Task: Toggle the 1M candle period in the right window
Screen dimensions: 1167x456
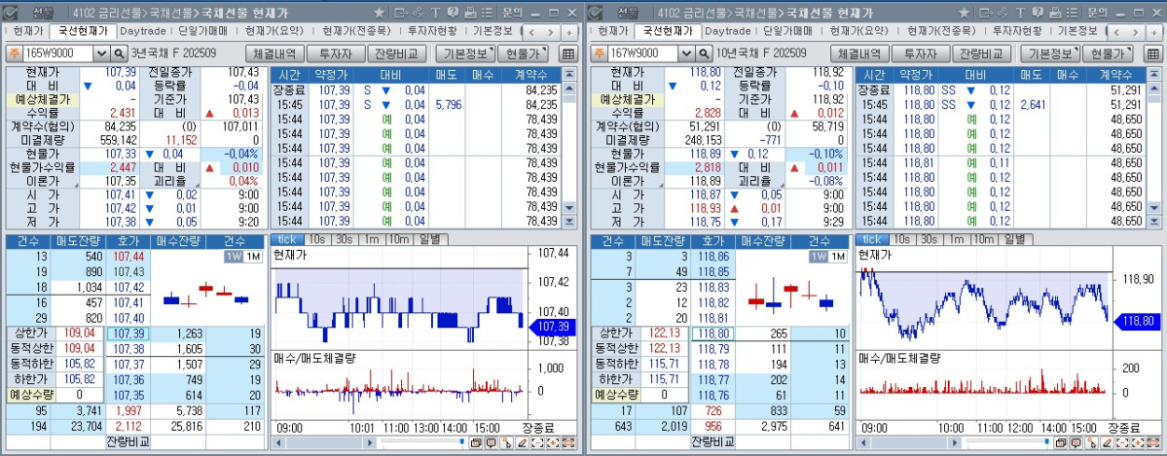Action: [x=837, y=256]
